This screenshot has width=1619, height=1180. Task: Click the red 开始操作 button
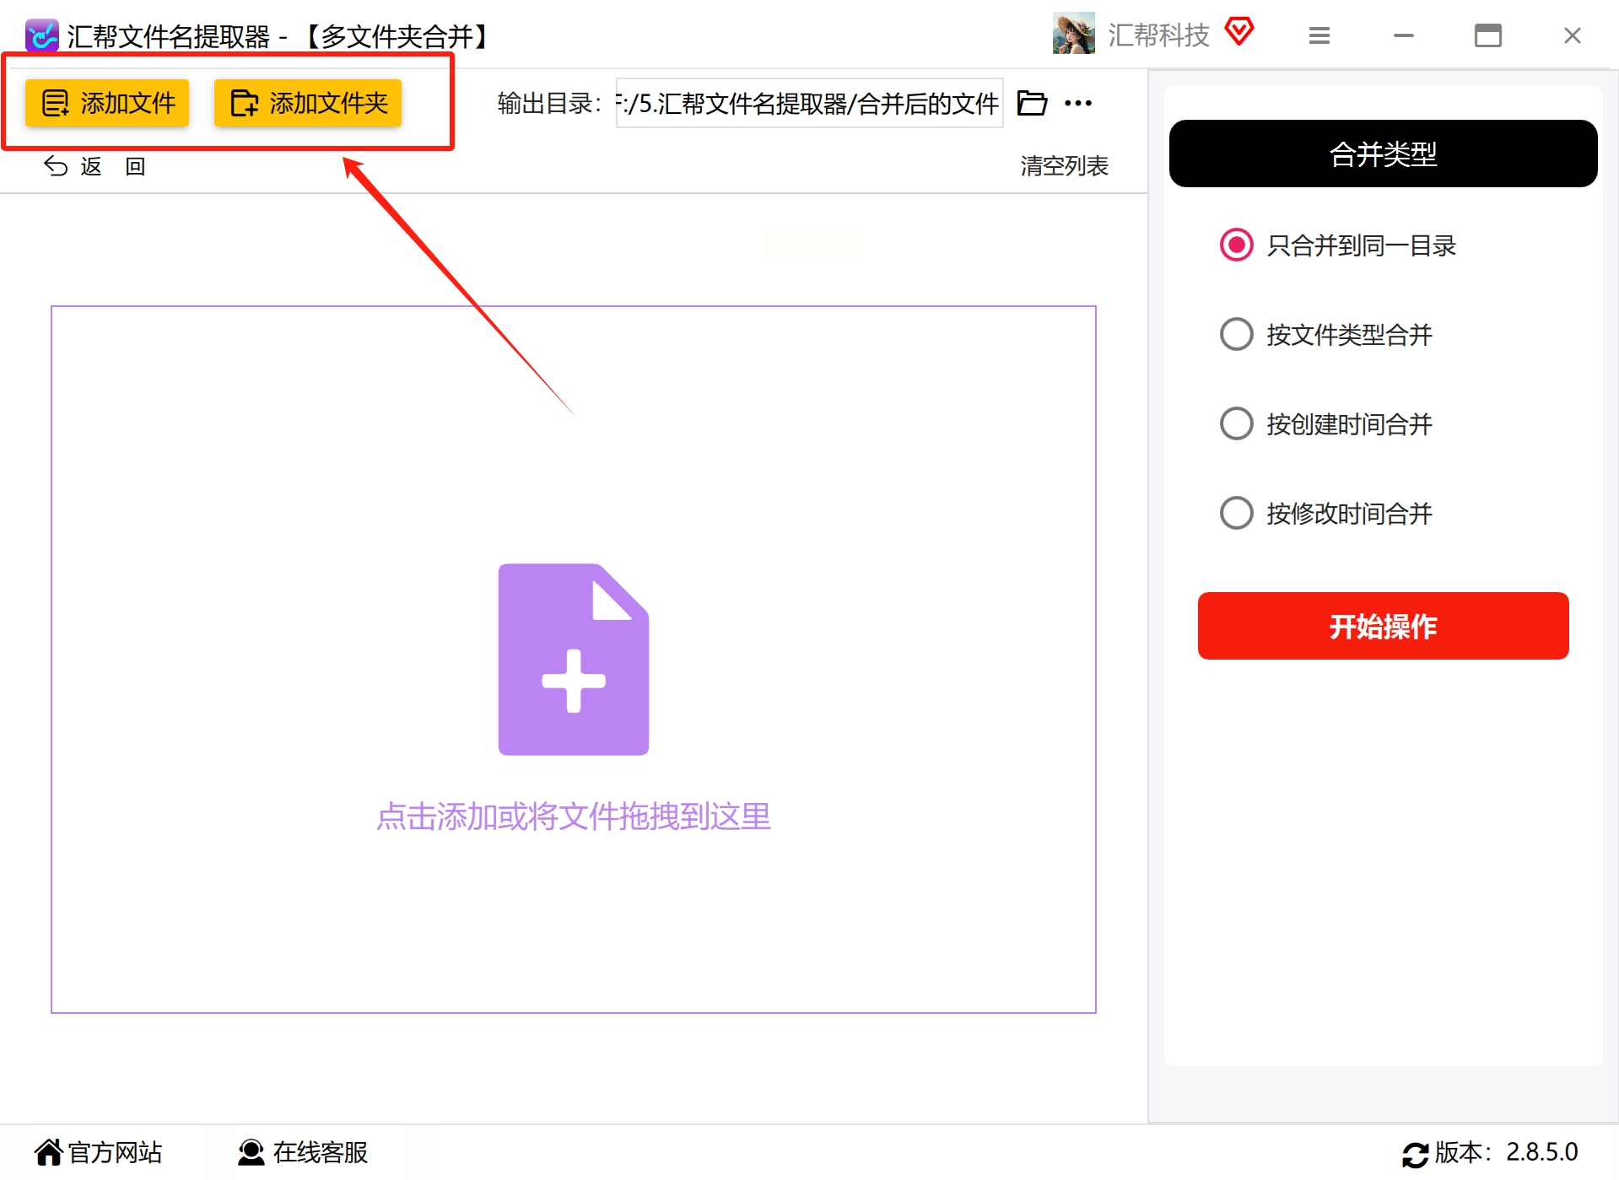1383,626
